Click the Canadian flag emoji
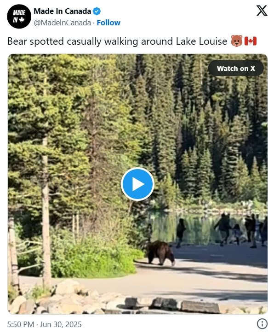Image resolution: width=268 pixels, height=334 pixels. [x=251, y=41]
